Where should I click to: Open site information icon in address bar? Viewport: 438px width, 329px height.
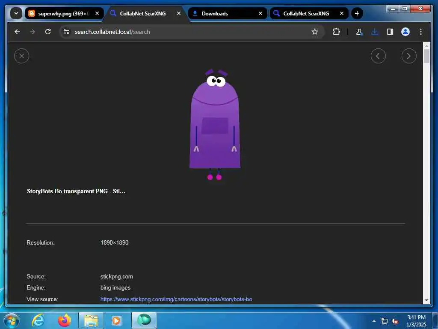(66, 32)
